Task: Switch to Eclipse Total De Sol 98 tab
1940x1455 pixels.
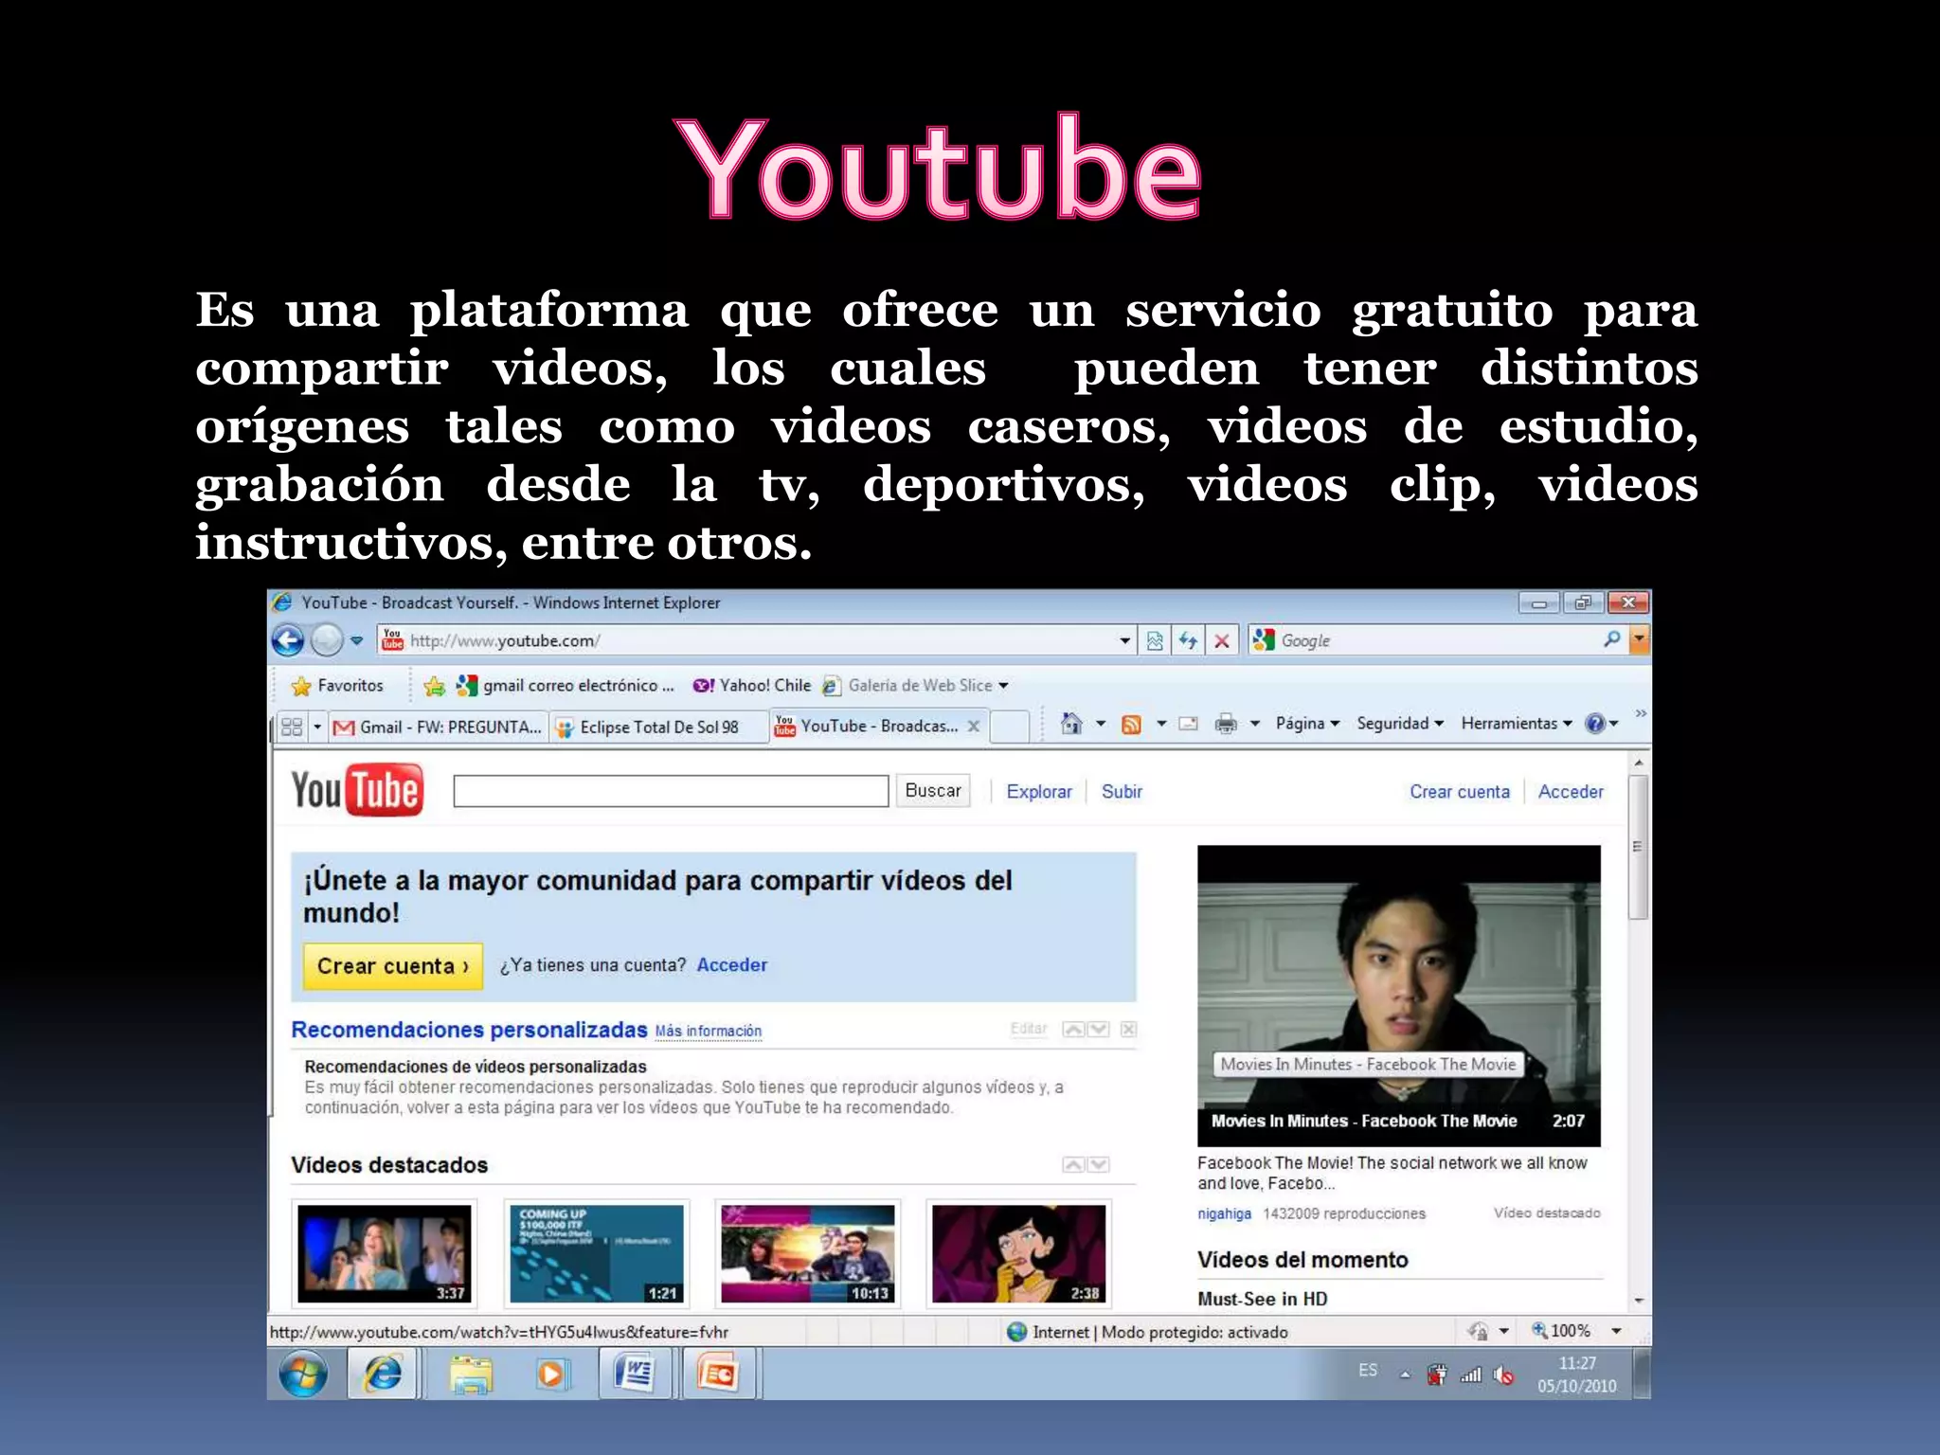Action: pyautogui.click(x=658, y=727)
